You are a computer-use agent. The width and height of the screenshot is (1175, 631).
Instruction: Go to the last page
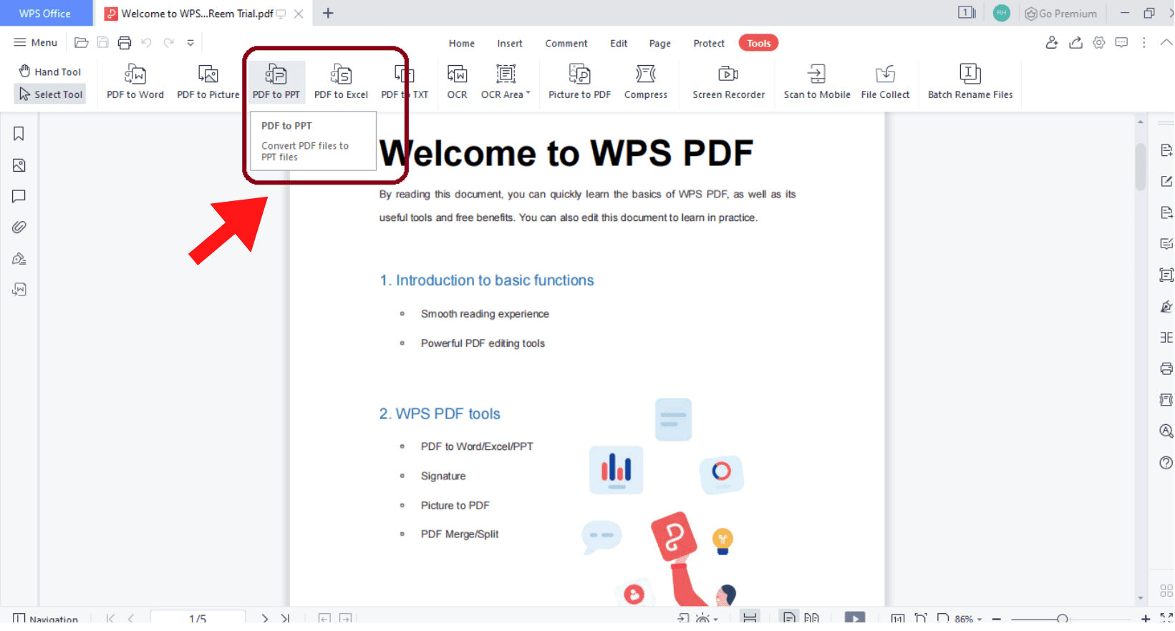click(x=286, y=618)
